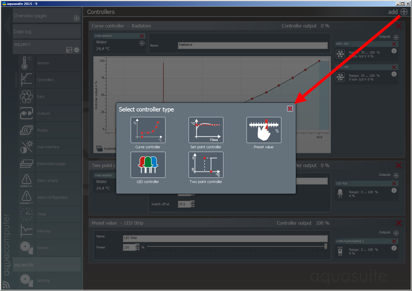Pick the Preset value controller icon

264,130
